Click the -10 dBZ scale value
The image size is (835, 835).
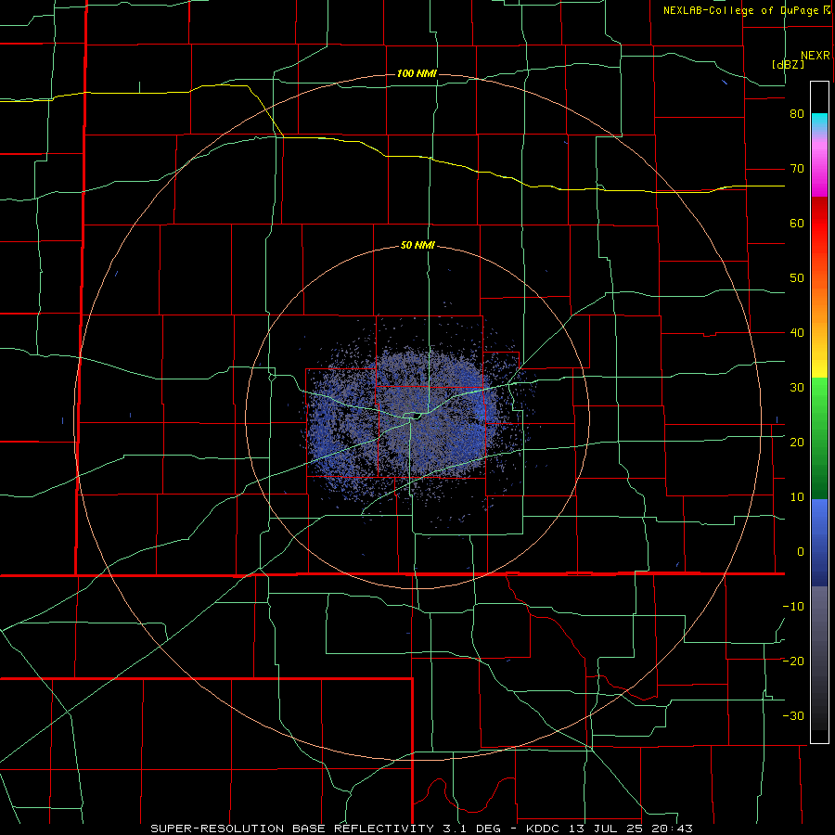point(793,607)
